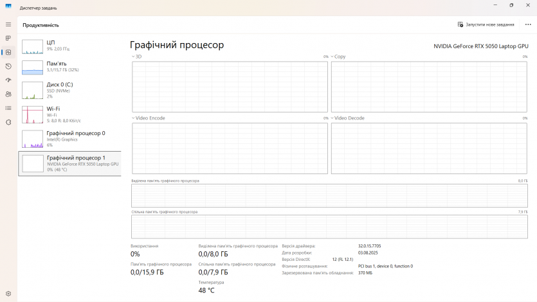Open the Services puzzle icon in sidebar

click(x=8, y=122)
